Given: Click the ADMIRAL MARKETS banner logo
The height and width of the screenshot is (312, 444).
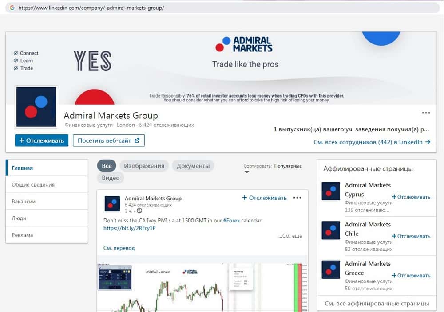Looking at the screenshot, I should (x=244, y=44).
